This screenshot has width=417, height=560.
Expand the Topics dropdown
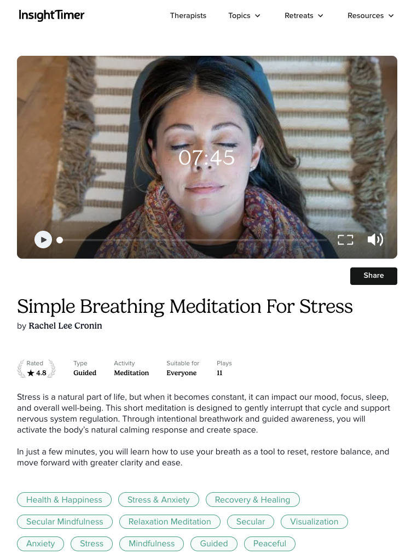tap(245, 16)
